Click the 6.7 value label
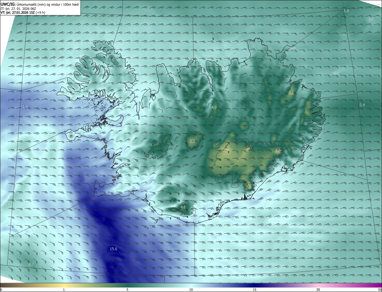 pyautogui.click(x=31, y=264)
